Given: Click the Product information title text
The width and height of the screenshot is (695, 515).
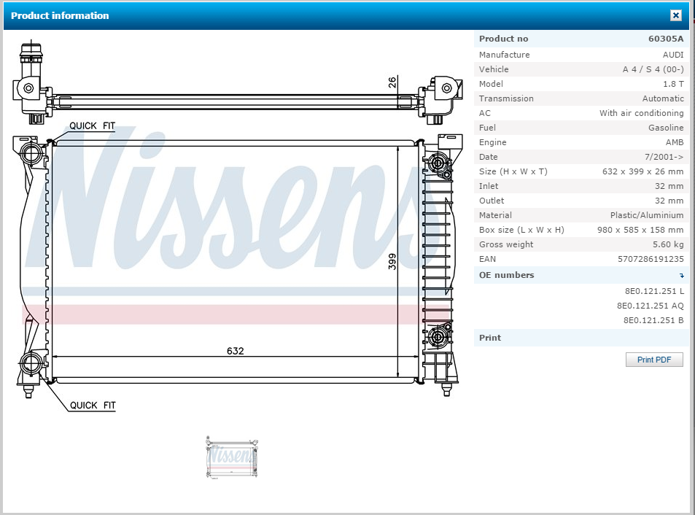Looking at the screenshot, I should click(60, 15).
